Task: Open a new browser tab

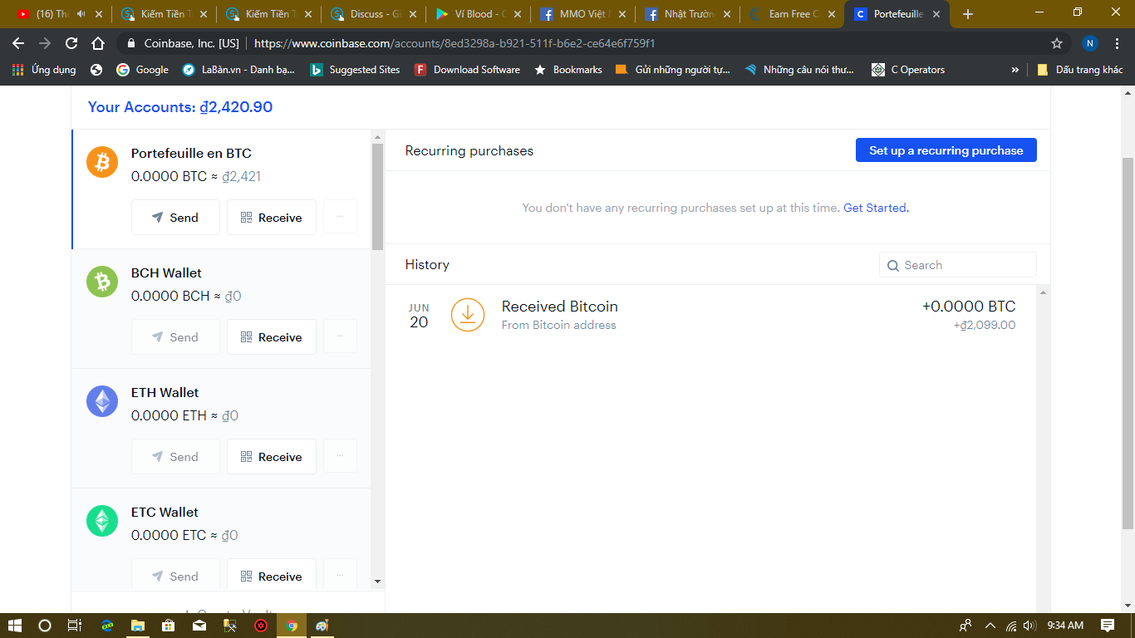Action: click(x=967, y=14)
